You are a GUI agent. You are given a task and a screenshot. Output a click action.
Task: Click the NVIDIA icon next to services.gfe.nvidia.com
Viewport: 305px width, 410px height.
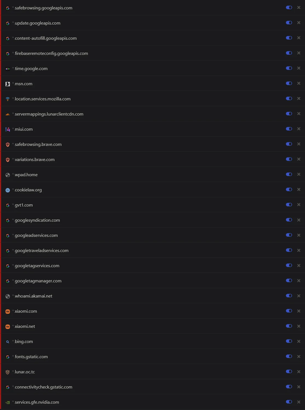(8, 402)
